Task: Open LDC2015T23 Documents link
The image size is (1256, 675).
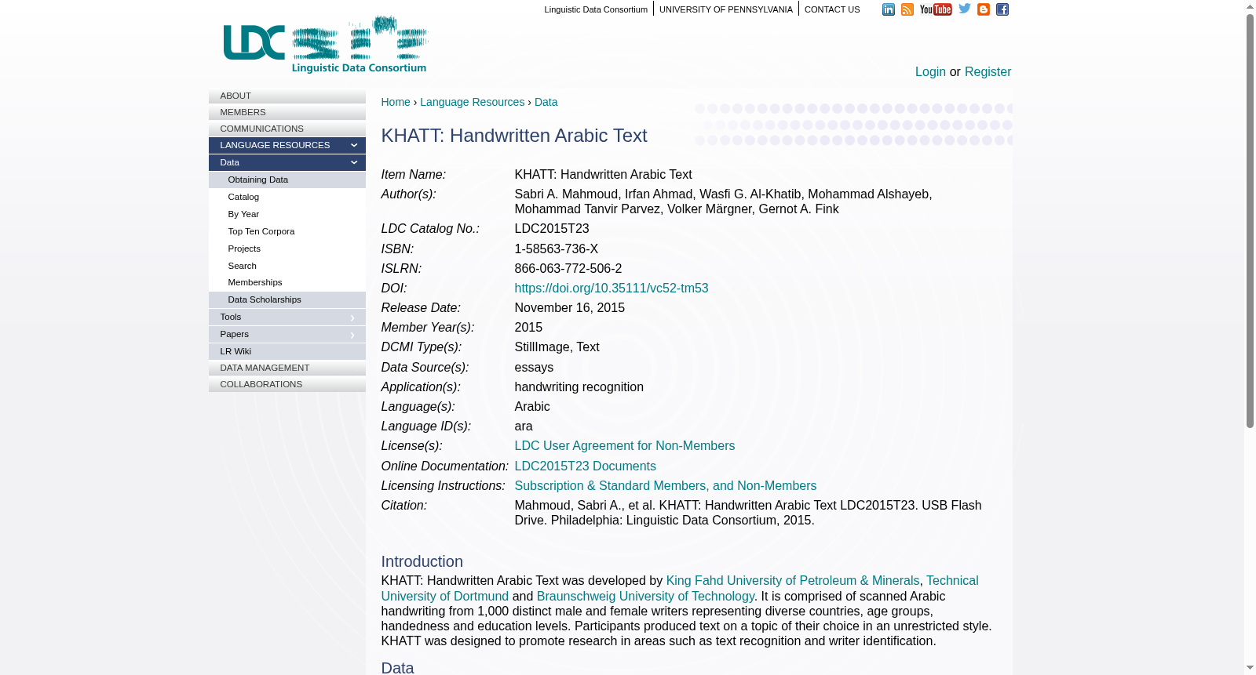Action: 586,466
